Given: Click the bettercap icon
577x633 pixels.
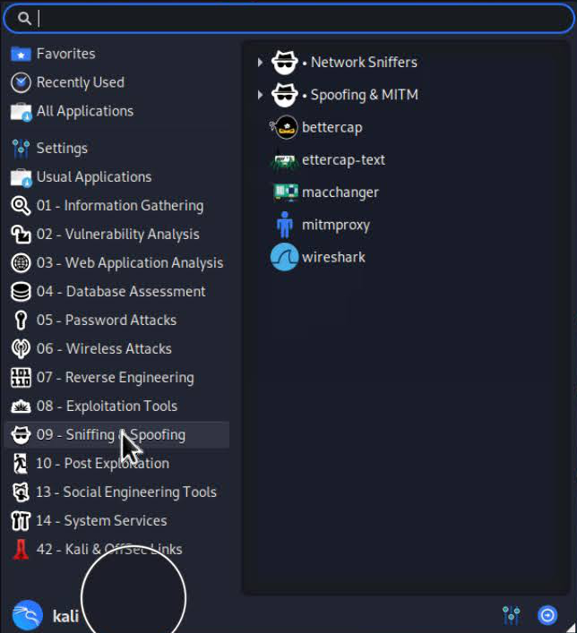Looking at the screenshot, I should point(284,127).
